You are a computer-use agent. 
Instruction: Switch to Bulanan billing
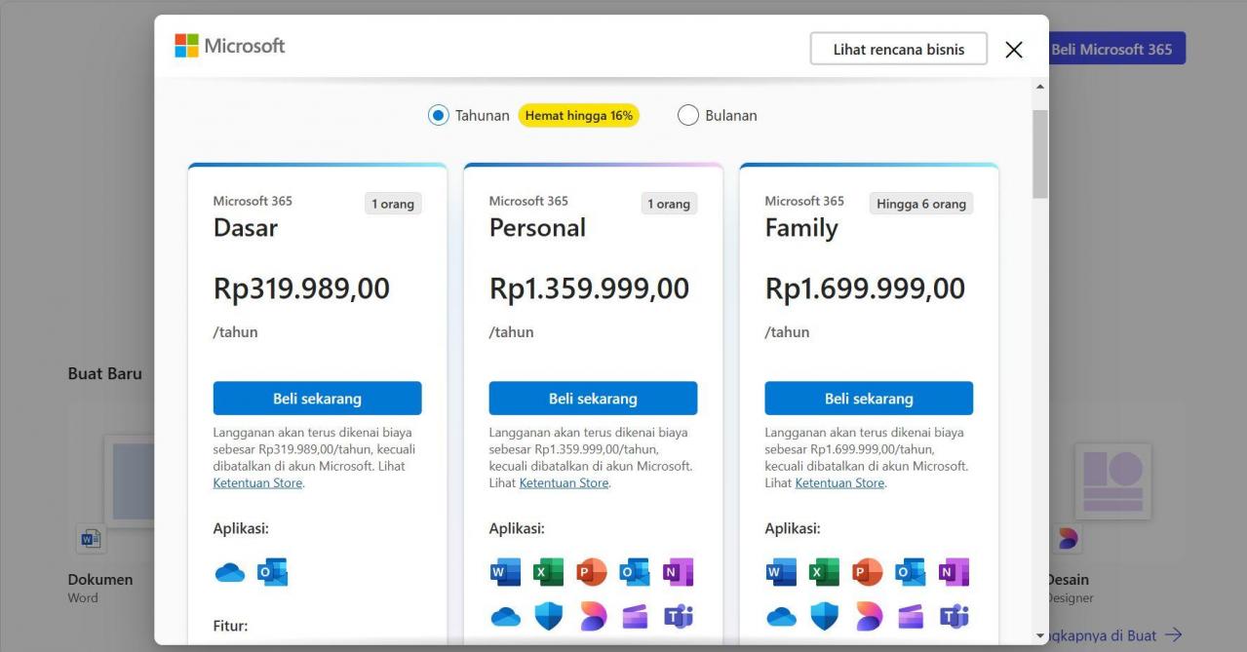(688, 115)
